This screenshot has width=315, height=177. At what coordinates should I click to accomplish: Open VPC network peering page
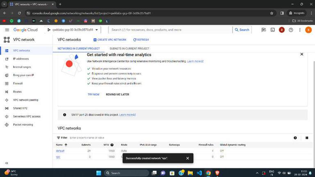point(26,100)
